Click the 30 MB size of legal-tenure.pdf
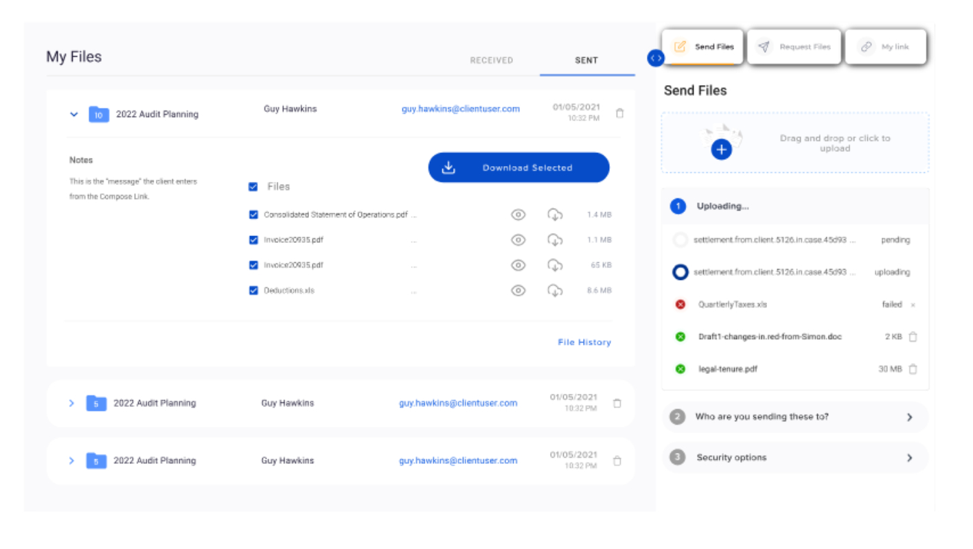The width and height of the screenshot is (973, 549). tap(890, 369)
